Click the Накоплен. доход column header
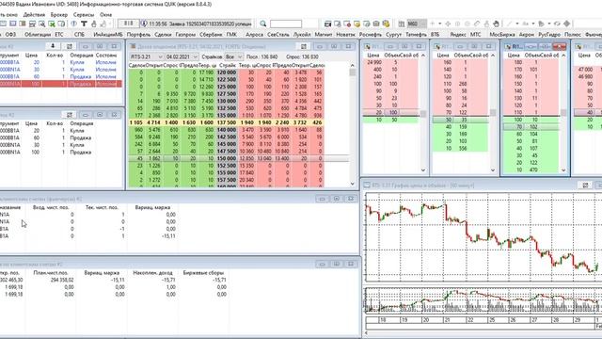 tap(152, 272)
